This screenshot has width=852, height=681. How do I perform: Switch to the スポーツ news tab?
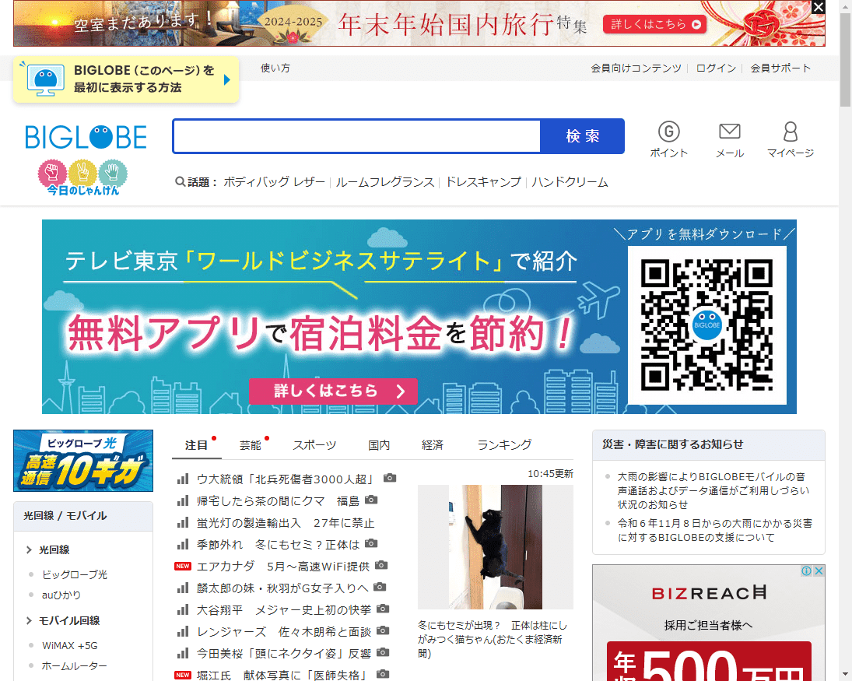point(314,445)
